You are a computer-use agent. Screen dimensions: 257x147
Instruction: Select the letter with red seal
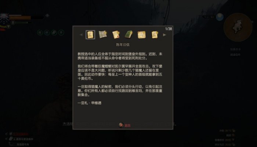tap(116, 35)
